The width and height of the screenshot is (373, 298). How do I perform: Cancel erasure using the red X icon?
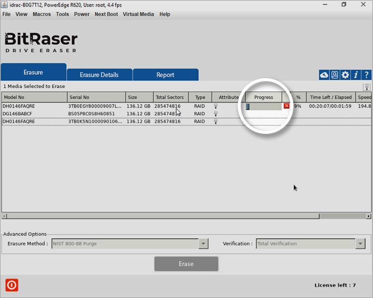coord(286,106)
